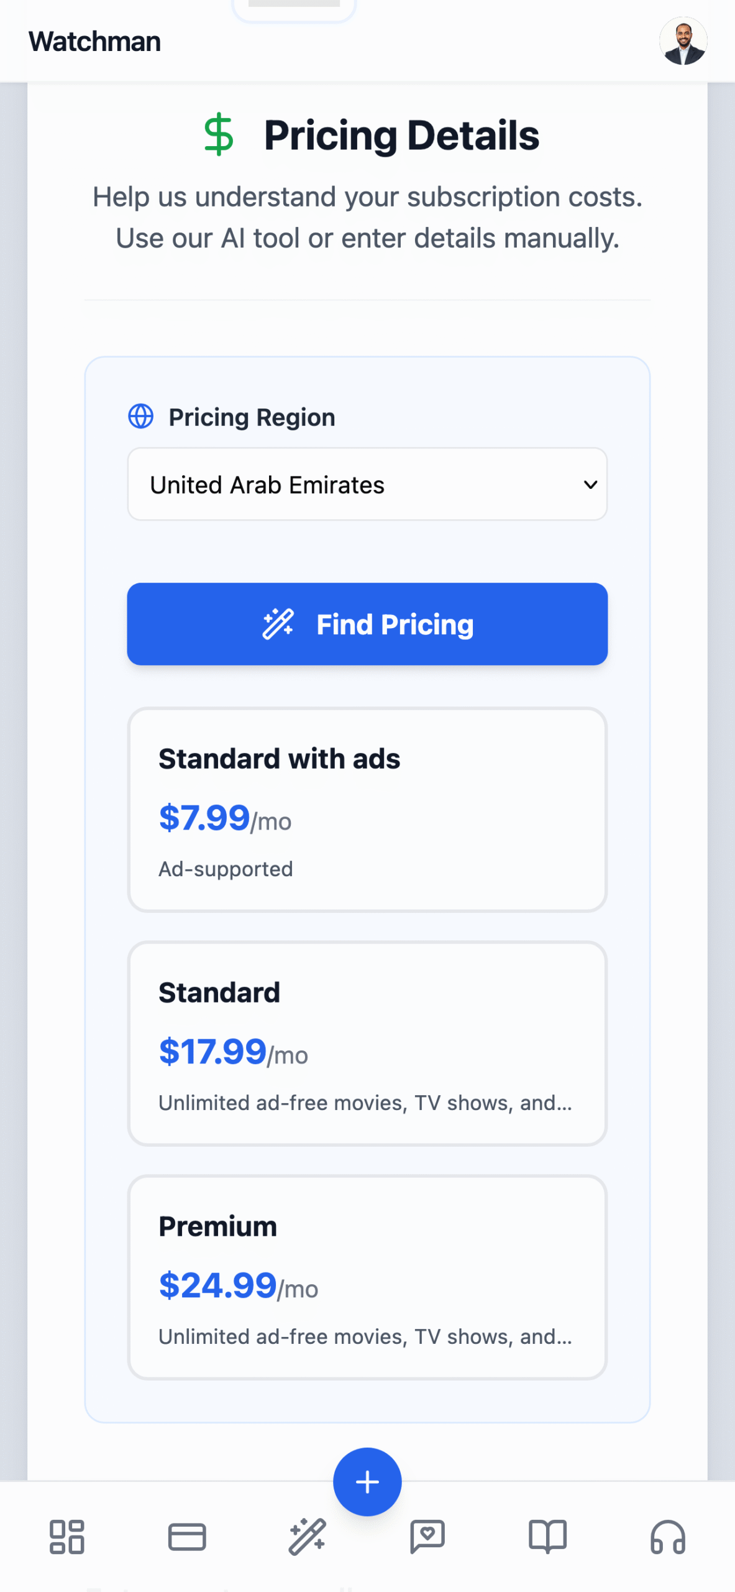Image resolution: width=735 pixels, height=1592 pixels.
Task: Click the user profile avatar
Action: tap(683, 41)
